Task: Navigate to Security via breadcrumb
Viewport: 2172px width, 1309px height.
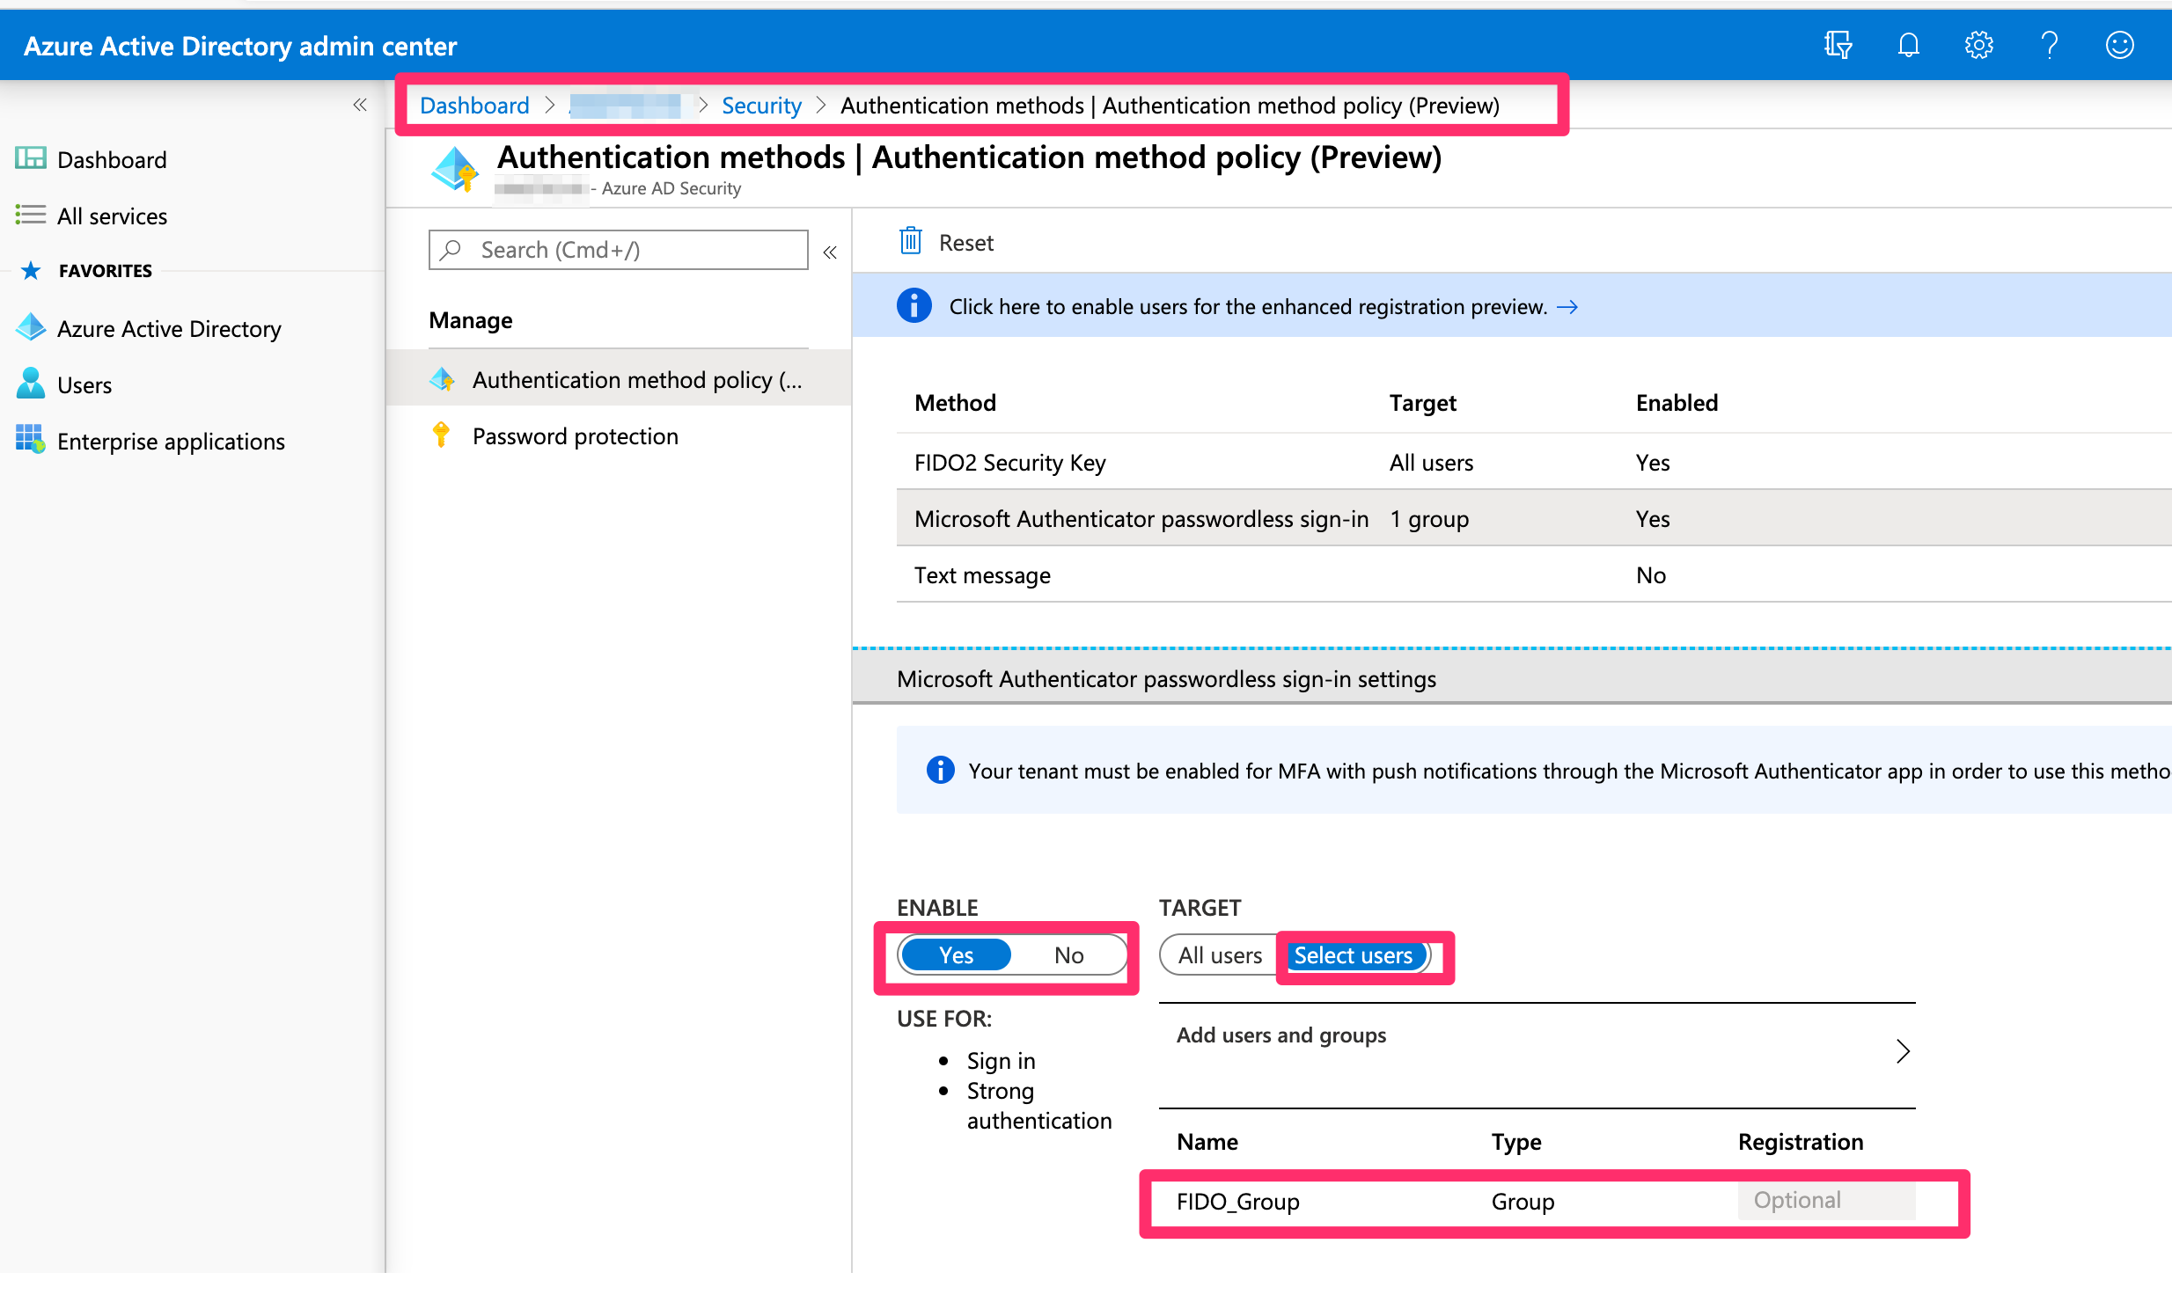Action: coord(760,105)
